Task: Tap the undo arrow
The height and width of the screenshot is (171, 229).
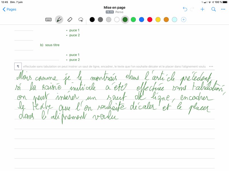Action: [x=185, y=9]
